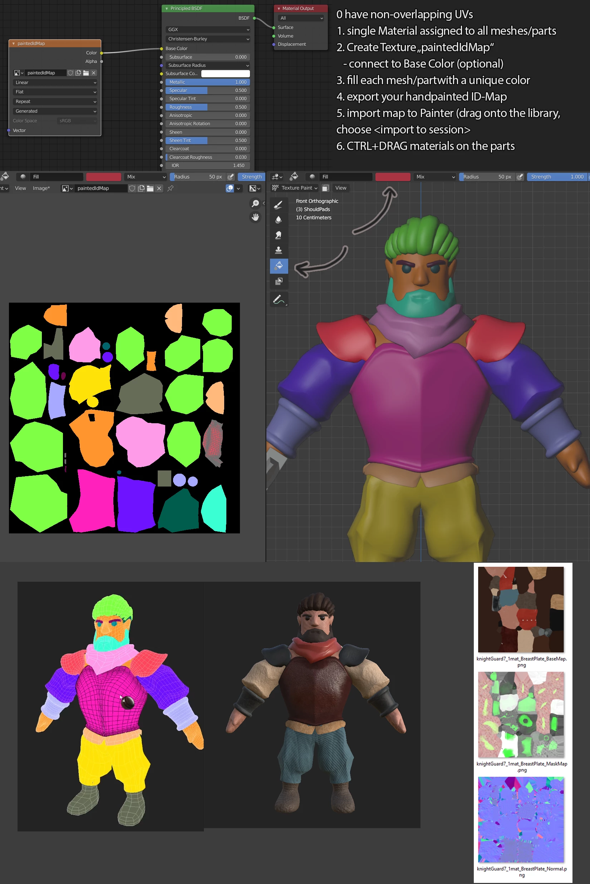Click the zoom magnifier in image editor

[256, 203]
